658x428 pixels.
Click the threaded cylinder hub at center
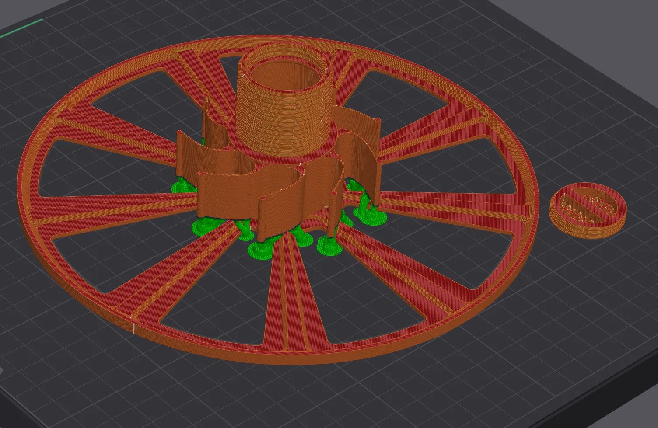[x=284, y=103]
